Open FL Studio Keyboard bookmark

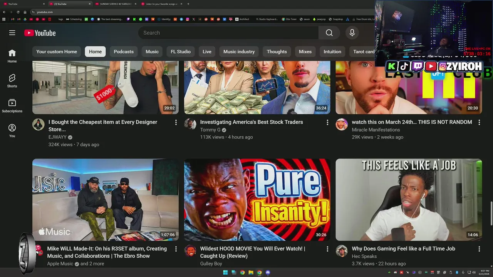(267, 19)
